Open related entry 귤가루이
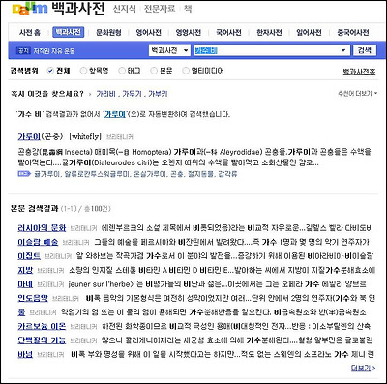Viewport: 387px width, 384px height. pyautogui.click(x=46, y=174)
